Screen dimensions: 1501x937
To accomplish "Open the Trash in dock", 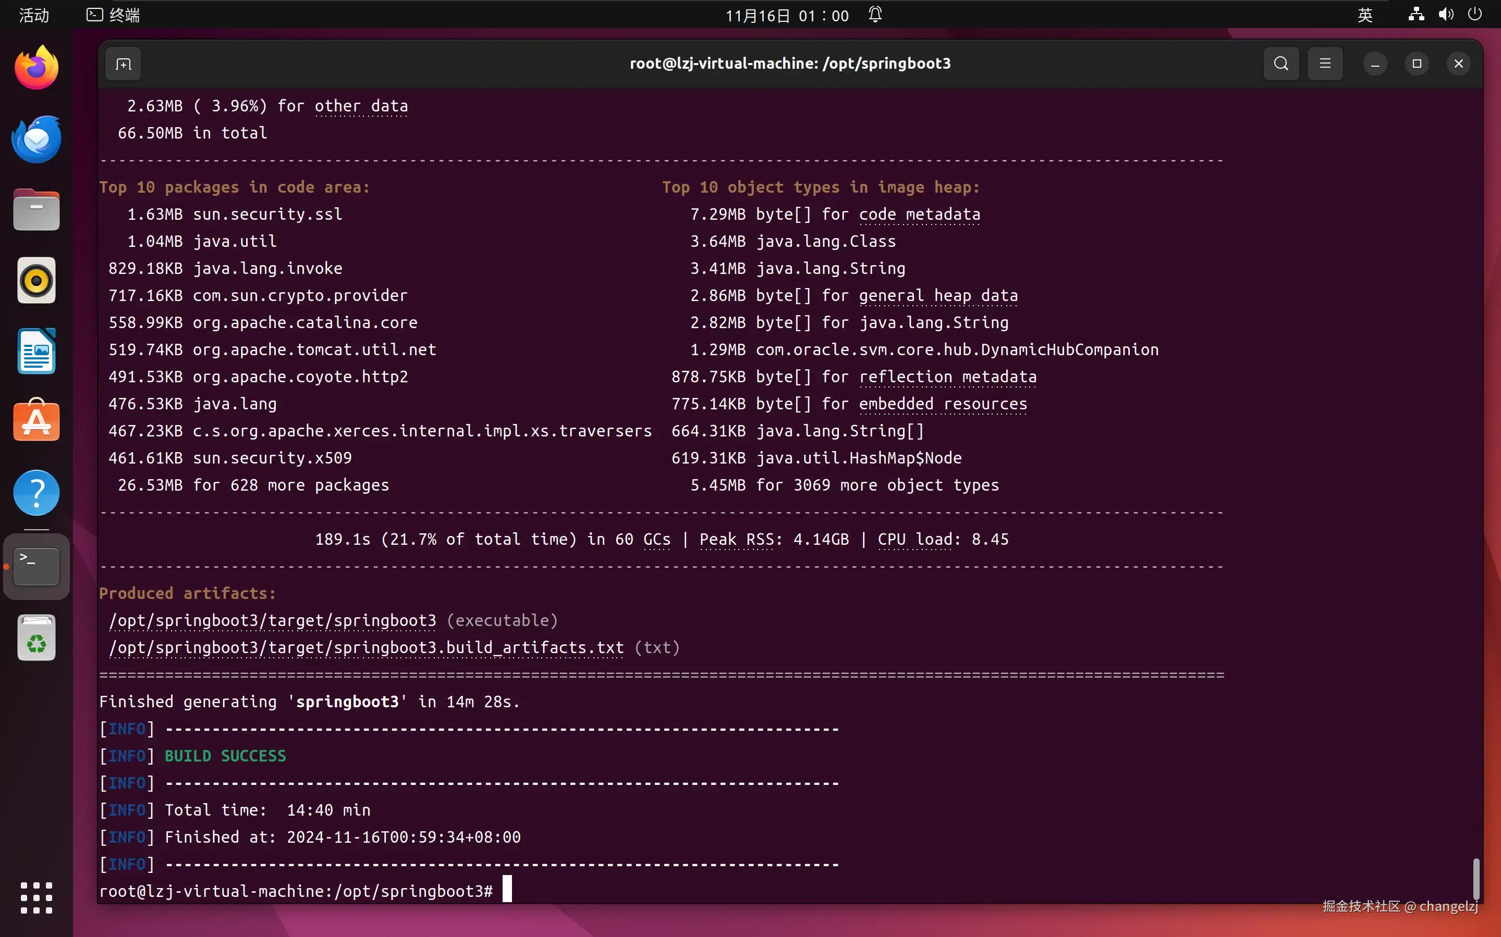I will [x=36, y=638].
